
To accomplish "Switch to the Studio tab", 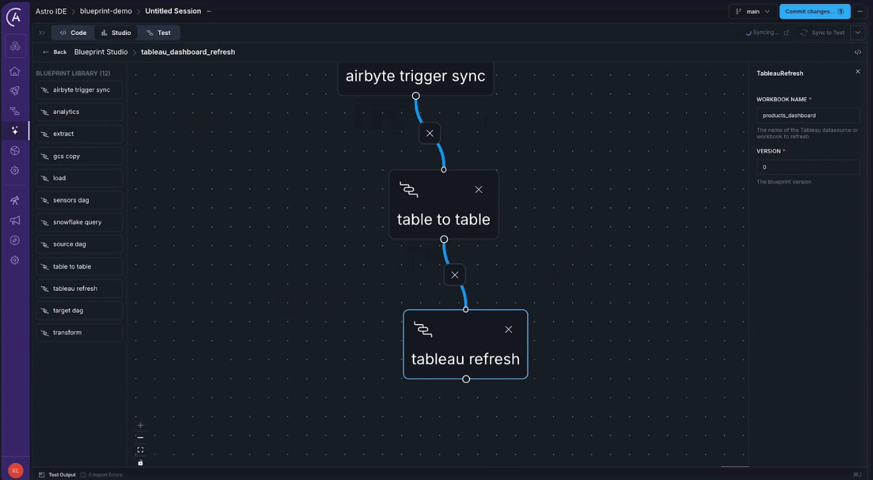I will (116, 32).
